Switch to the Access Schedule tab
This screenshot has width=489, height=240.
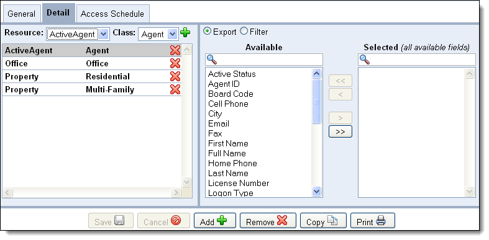112,14
